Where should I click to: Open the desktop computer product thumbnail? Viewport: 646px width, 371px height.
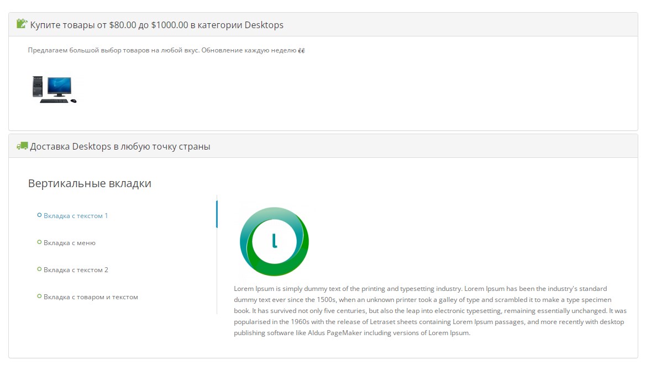(54, 89)
